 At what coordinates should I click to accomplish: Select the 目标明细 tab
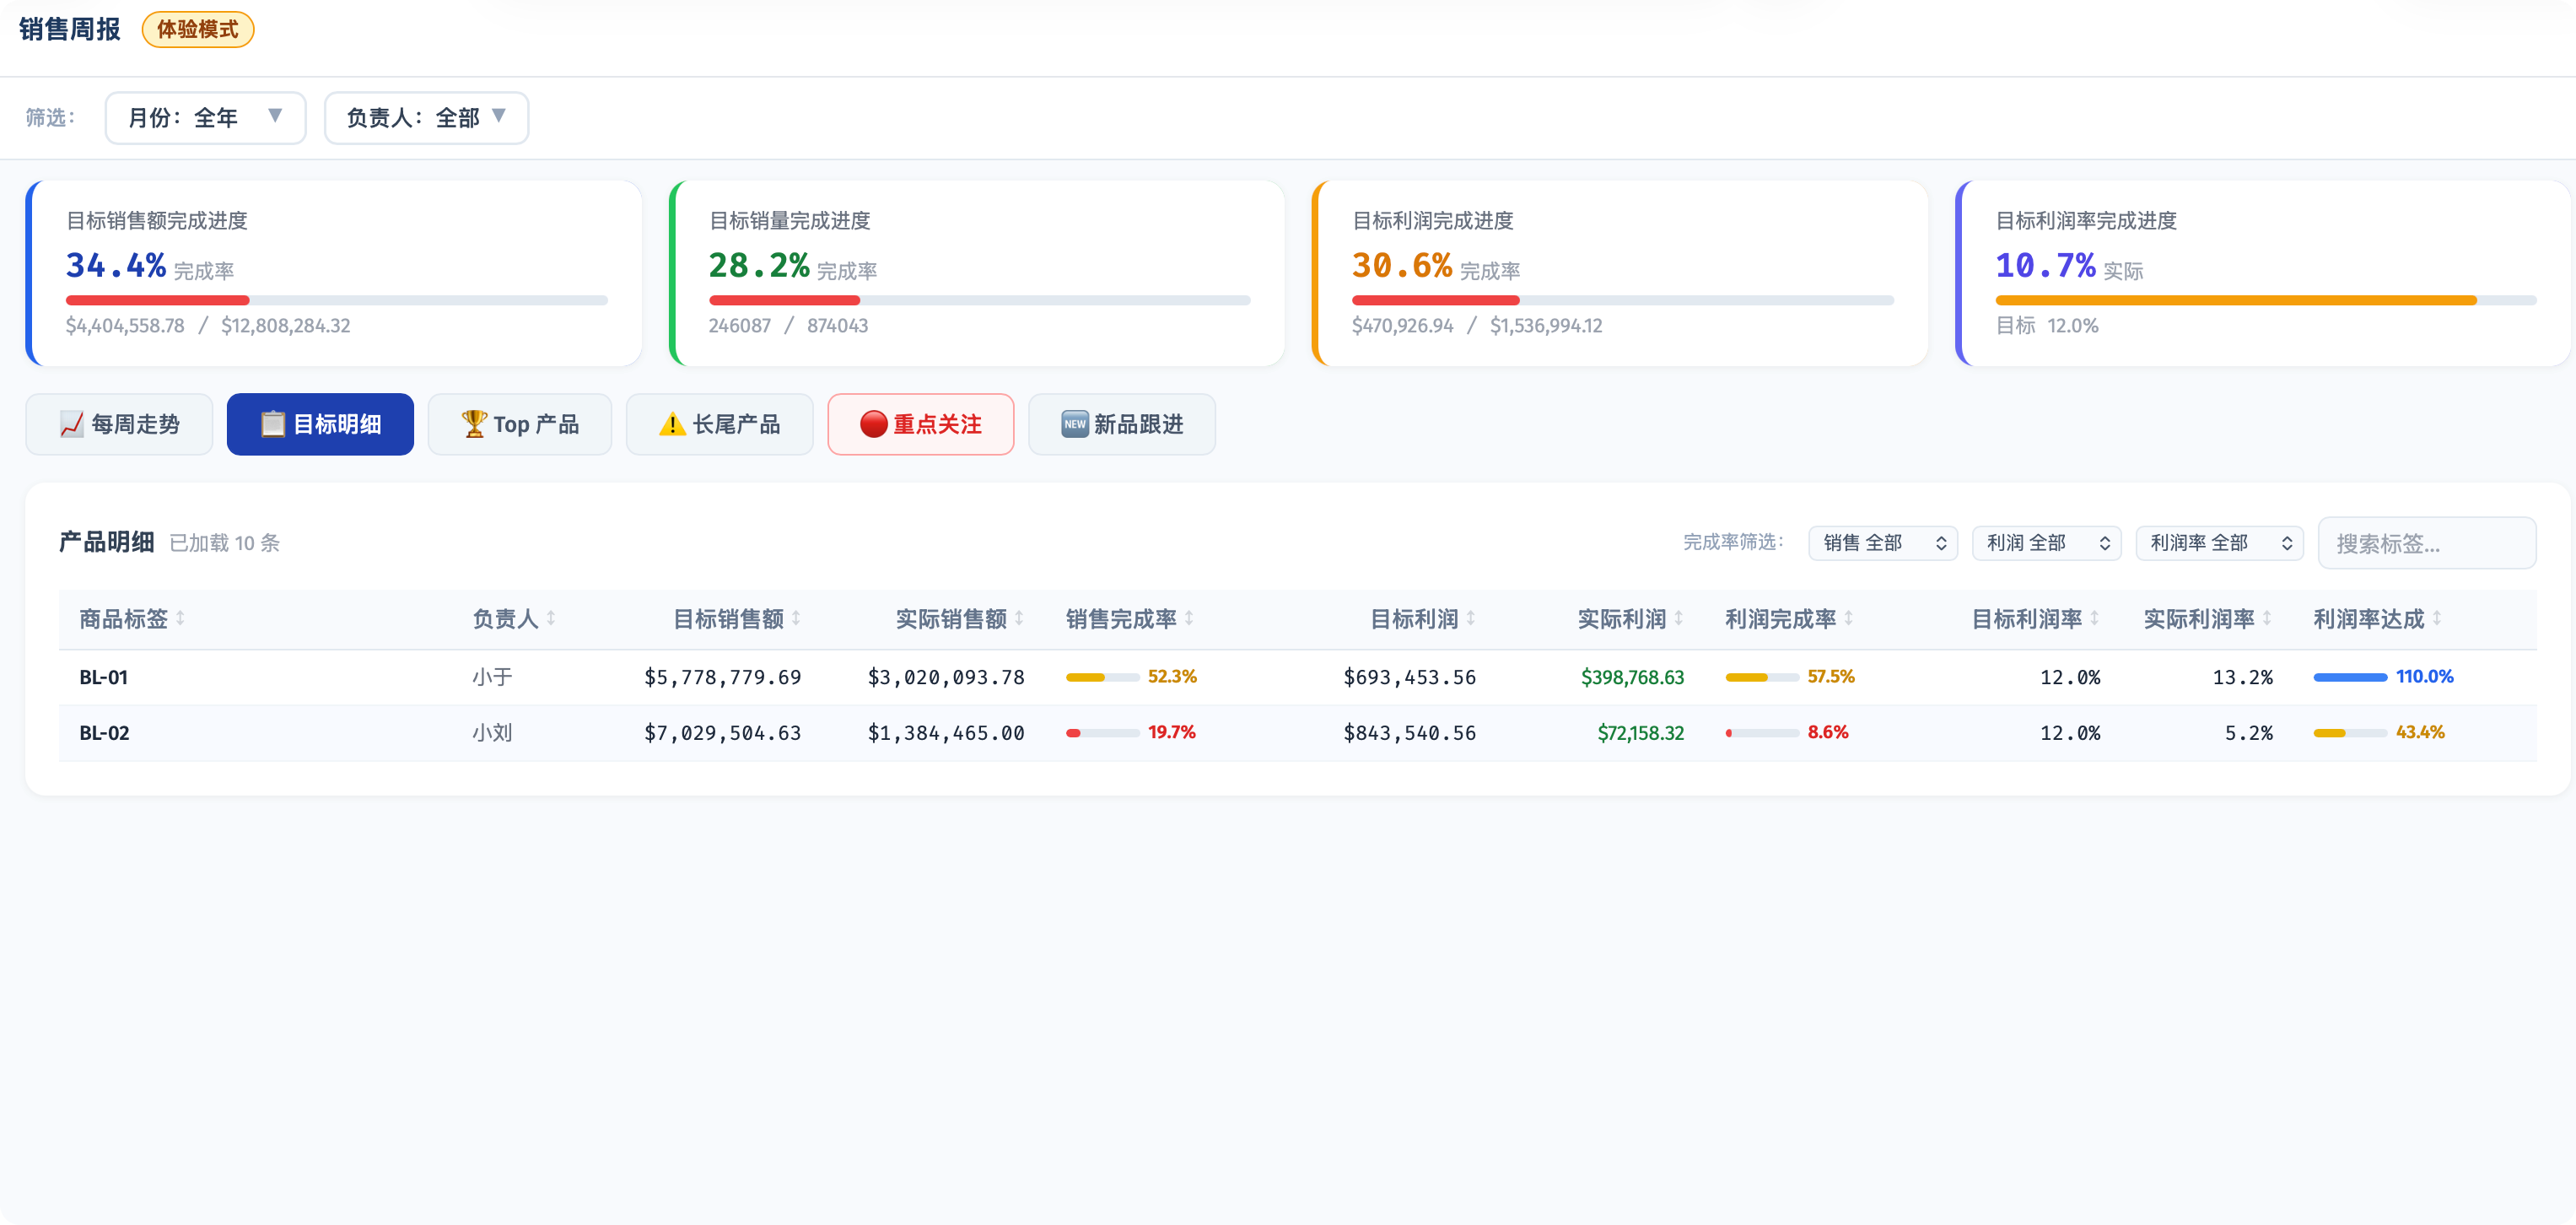point(320,424)
